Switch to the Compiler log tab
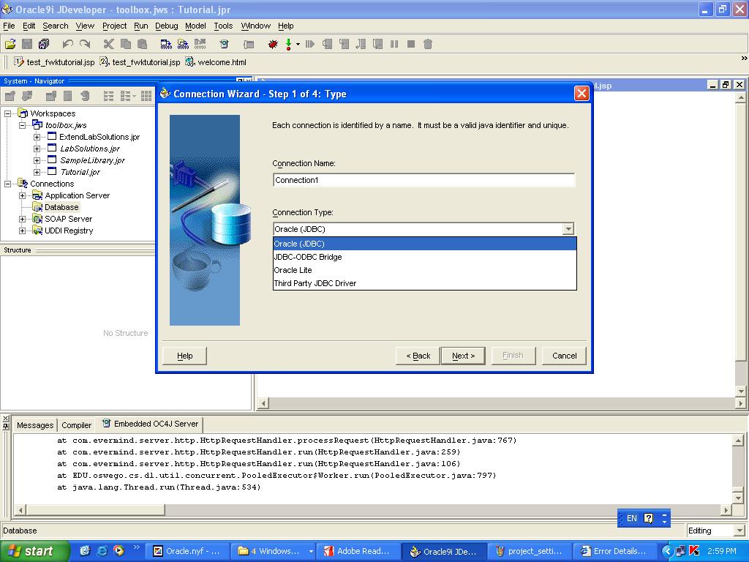Screen dimensions: 749x562 [x=76, y=425]
